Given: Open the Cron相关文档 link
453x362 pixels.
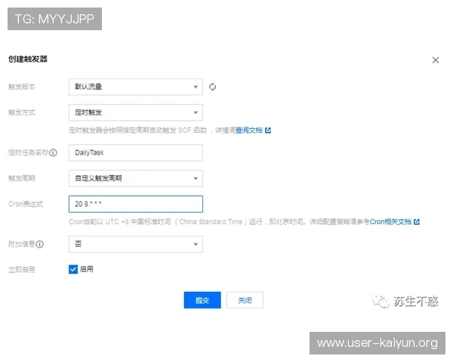Looking at the screenshot, I should click(390, 222).
